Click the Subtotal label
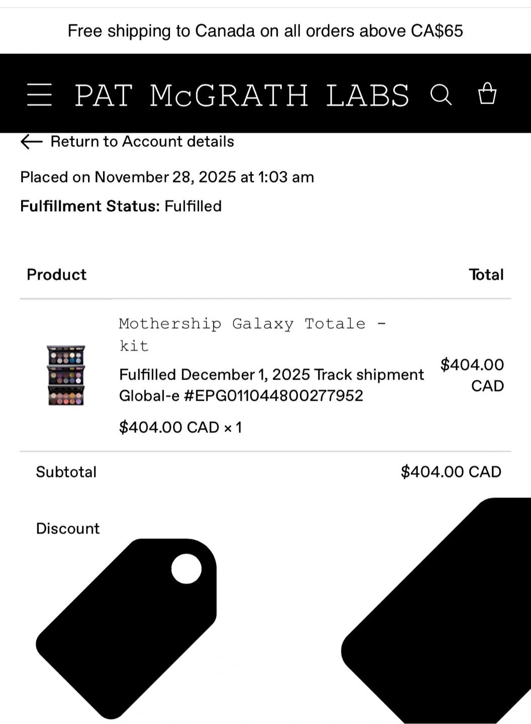 coord(66,472)
